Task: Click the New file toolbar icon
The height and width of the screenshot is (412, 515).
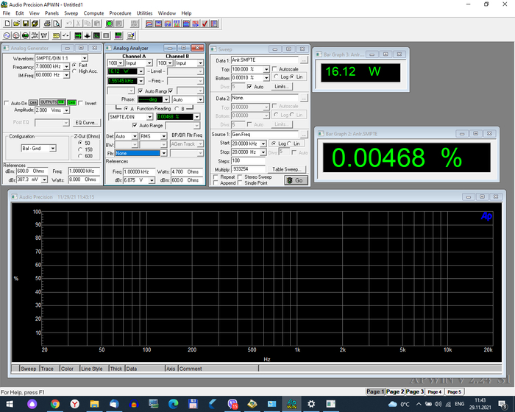Action: (x=7, y=24)
